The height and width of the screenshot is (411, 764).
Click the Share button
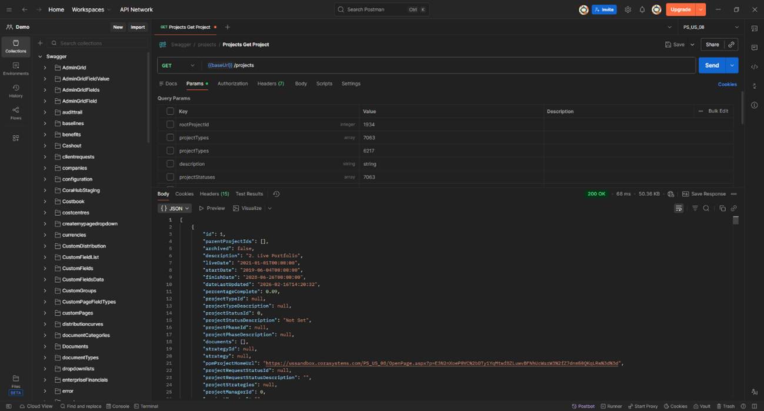pyautogui.click(x=712, y=45)
